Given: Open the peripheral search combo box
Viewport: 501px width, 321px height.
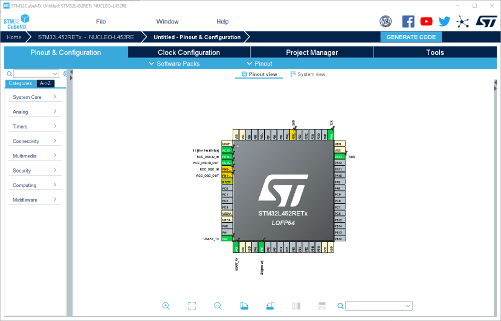Looking at the screenshot, I should point(36,74).
